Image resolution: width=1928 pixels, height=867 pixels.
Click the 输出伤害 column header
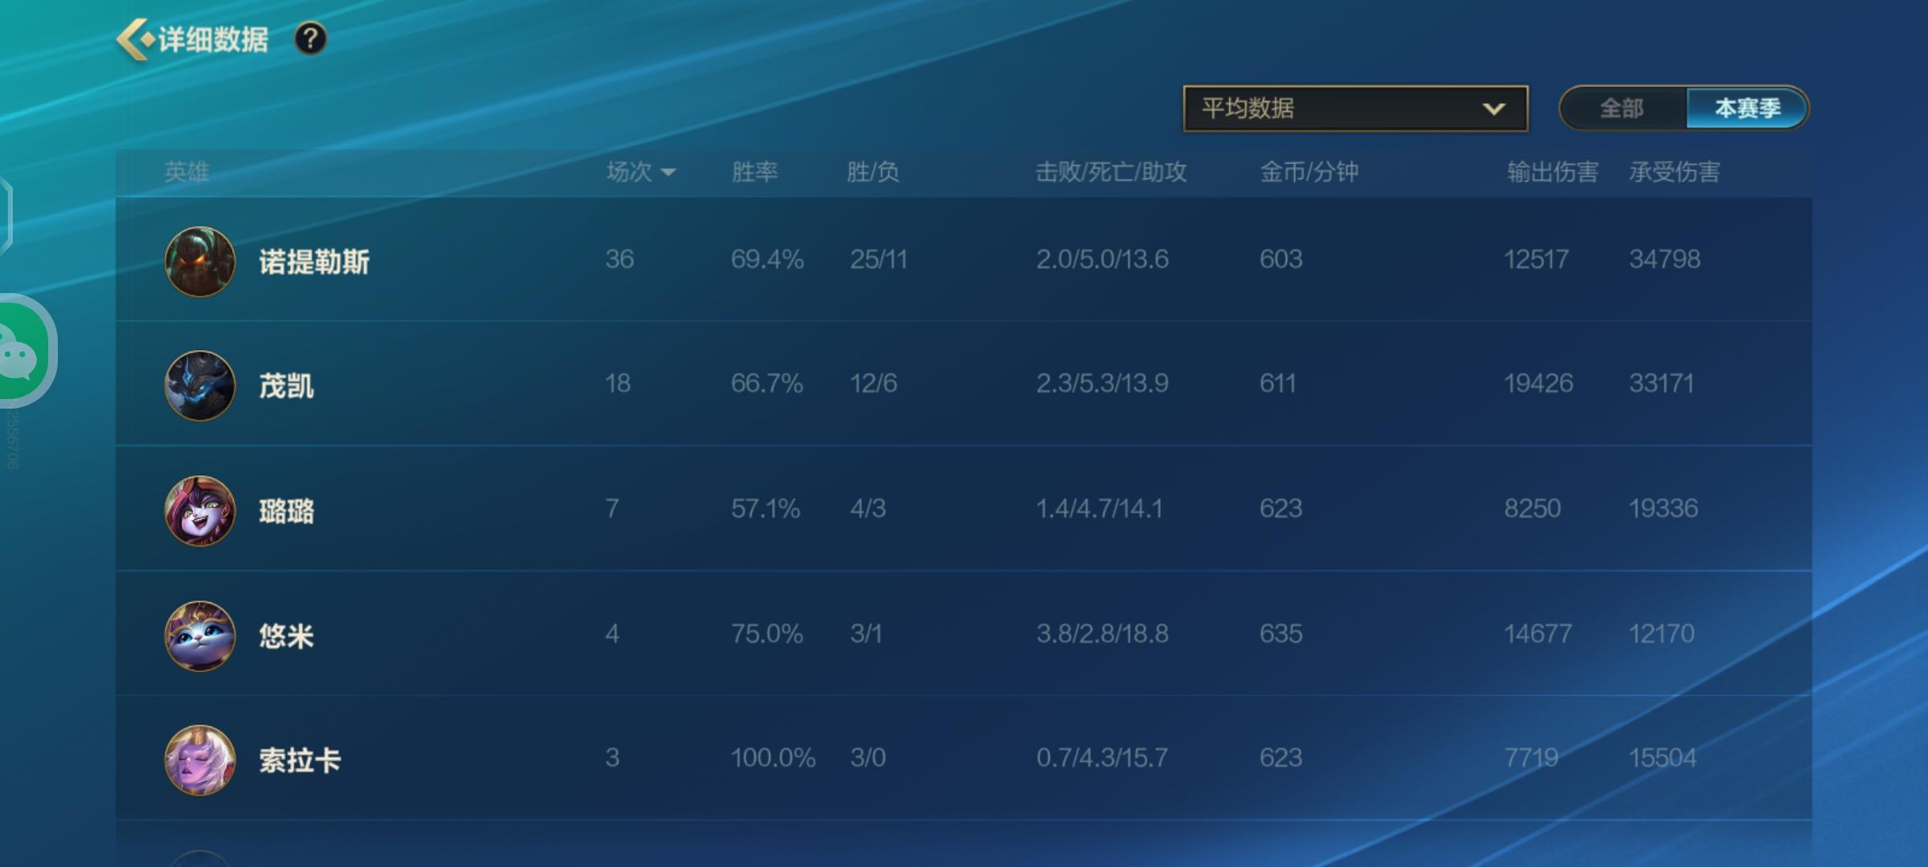[1552, 172]
